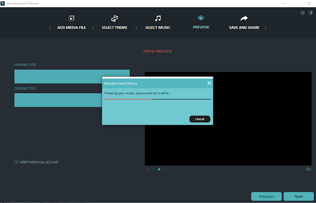Go to the SELECT THEME step

pyautogui.click(x=115, y=28)
